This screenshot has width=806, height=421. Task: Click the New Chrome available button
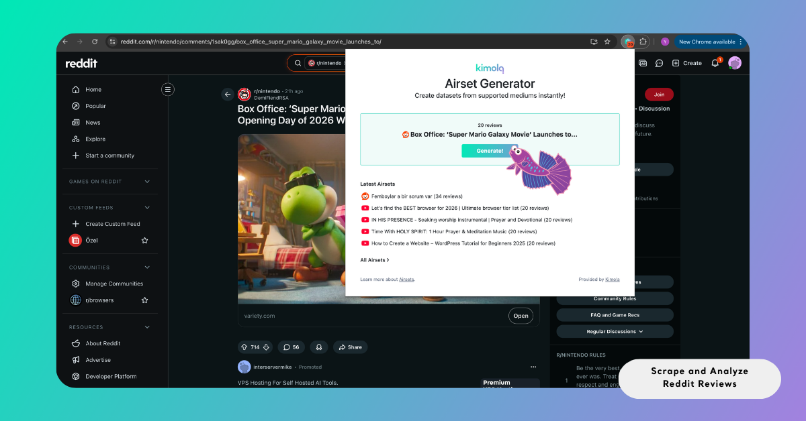coord(711,42)
